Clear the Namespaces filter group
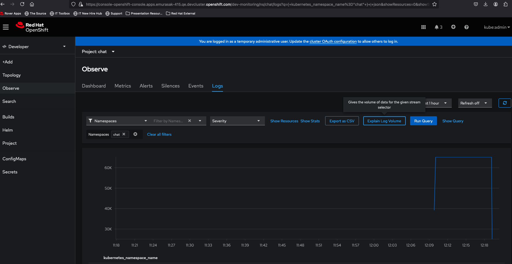512x264 pixels. 135,134
